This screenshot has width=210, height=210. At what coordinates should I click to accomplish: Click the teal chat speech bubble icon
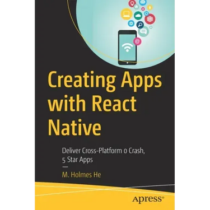pos(144,31)
